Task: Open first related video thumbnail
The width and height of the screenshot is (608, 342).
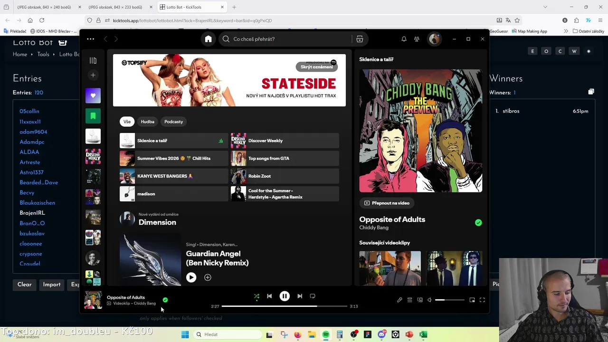Action: (390, 268)
